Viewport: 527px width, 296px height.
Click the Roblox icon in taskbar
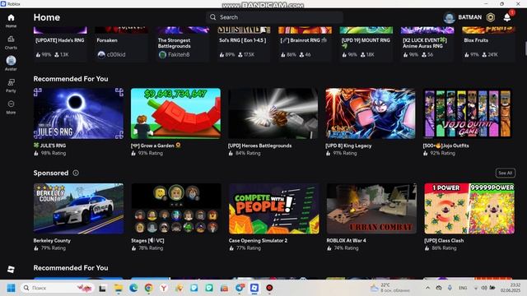254,288
